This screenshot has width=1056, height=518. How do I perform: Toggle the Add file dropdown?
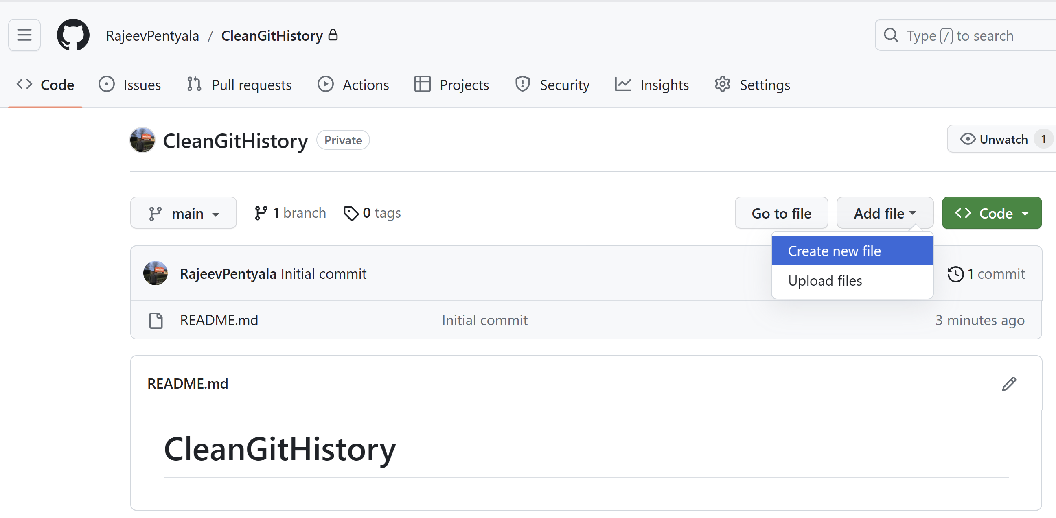coord(885,213)
